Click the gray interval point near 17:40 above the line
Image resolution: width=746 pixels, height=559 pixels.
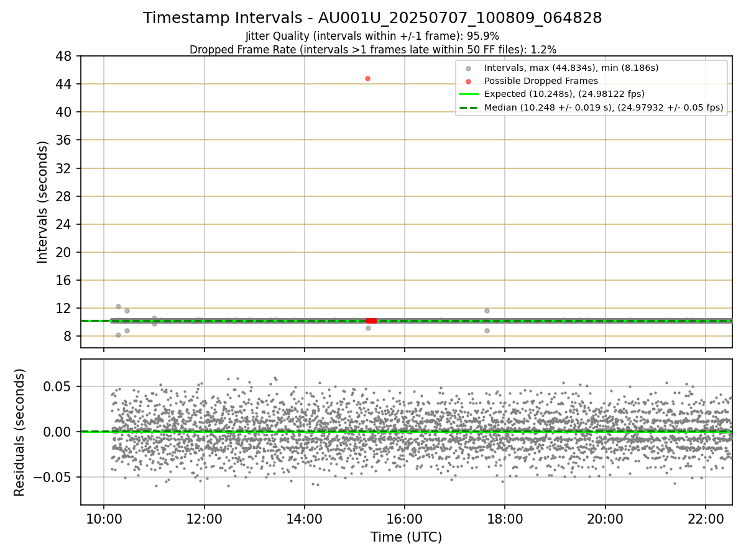click(x=487, y=311)
